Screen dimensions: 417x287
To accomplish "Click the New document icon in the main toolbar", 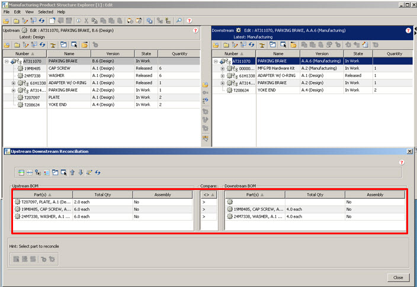I will (52, 21).
